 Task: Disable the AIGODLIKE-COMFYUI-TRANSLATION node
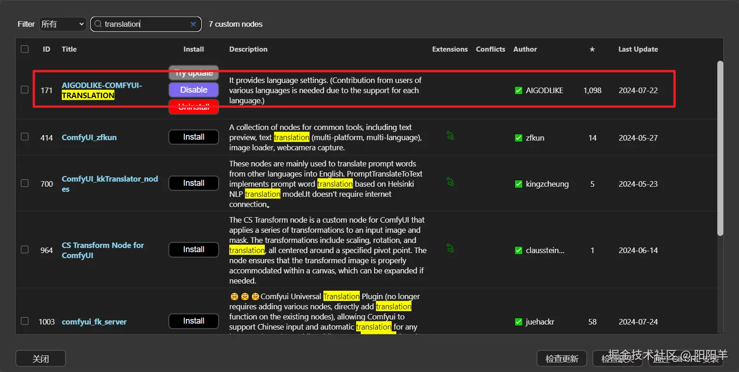194,90
